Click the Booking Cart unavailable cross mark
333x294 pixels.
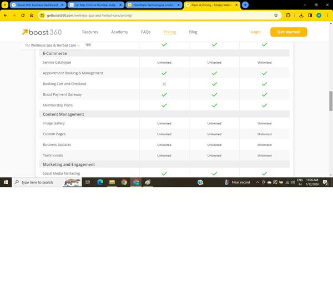pos(164,84)
